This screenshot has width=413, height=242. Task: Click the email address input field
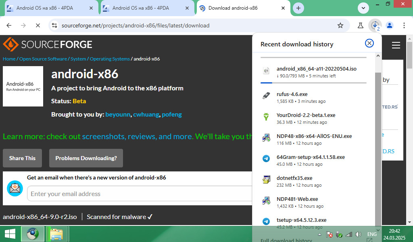(x=140, y=194)
